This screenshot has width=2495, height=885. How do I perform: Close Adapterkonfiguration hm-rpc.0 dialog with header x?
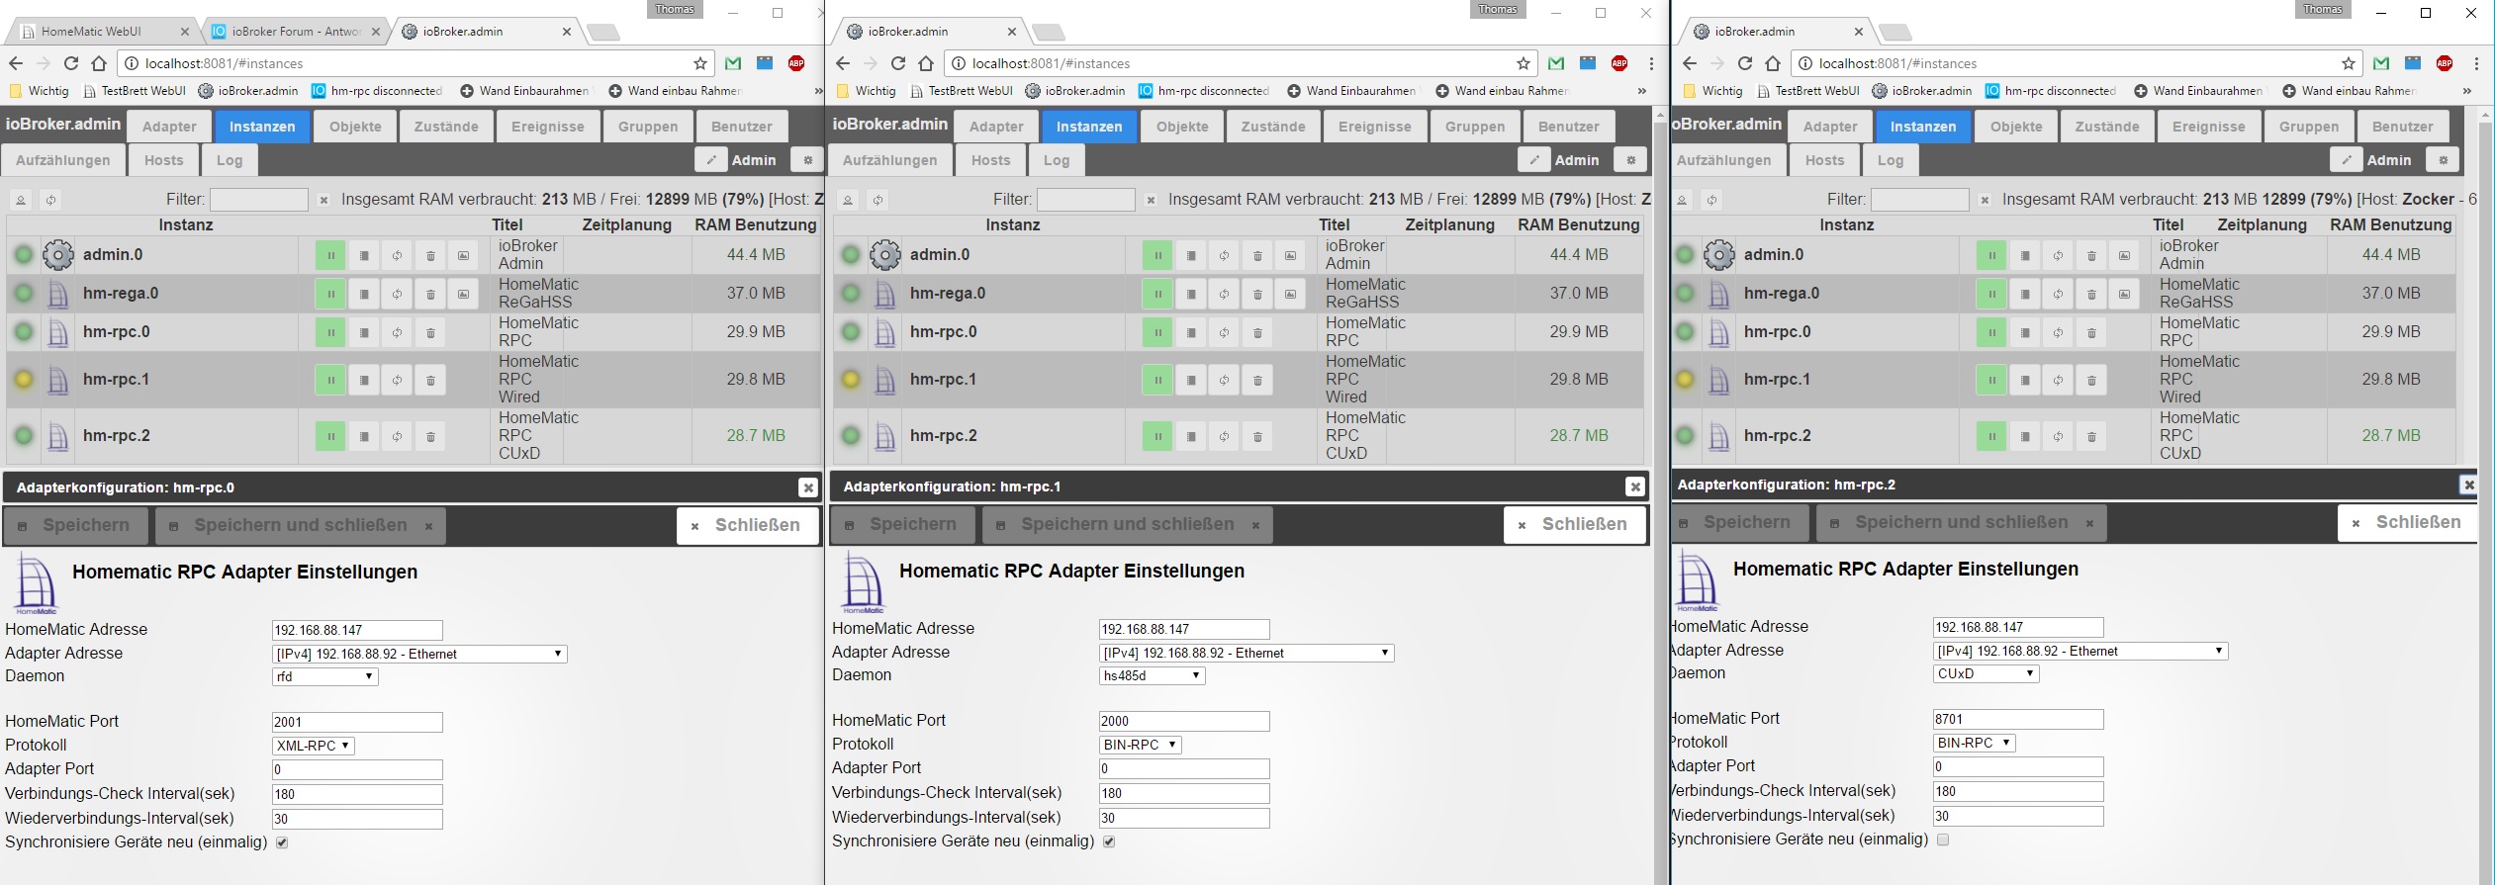pos(808,487)
